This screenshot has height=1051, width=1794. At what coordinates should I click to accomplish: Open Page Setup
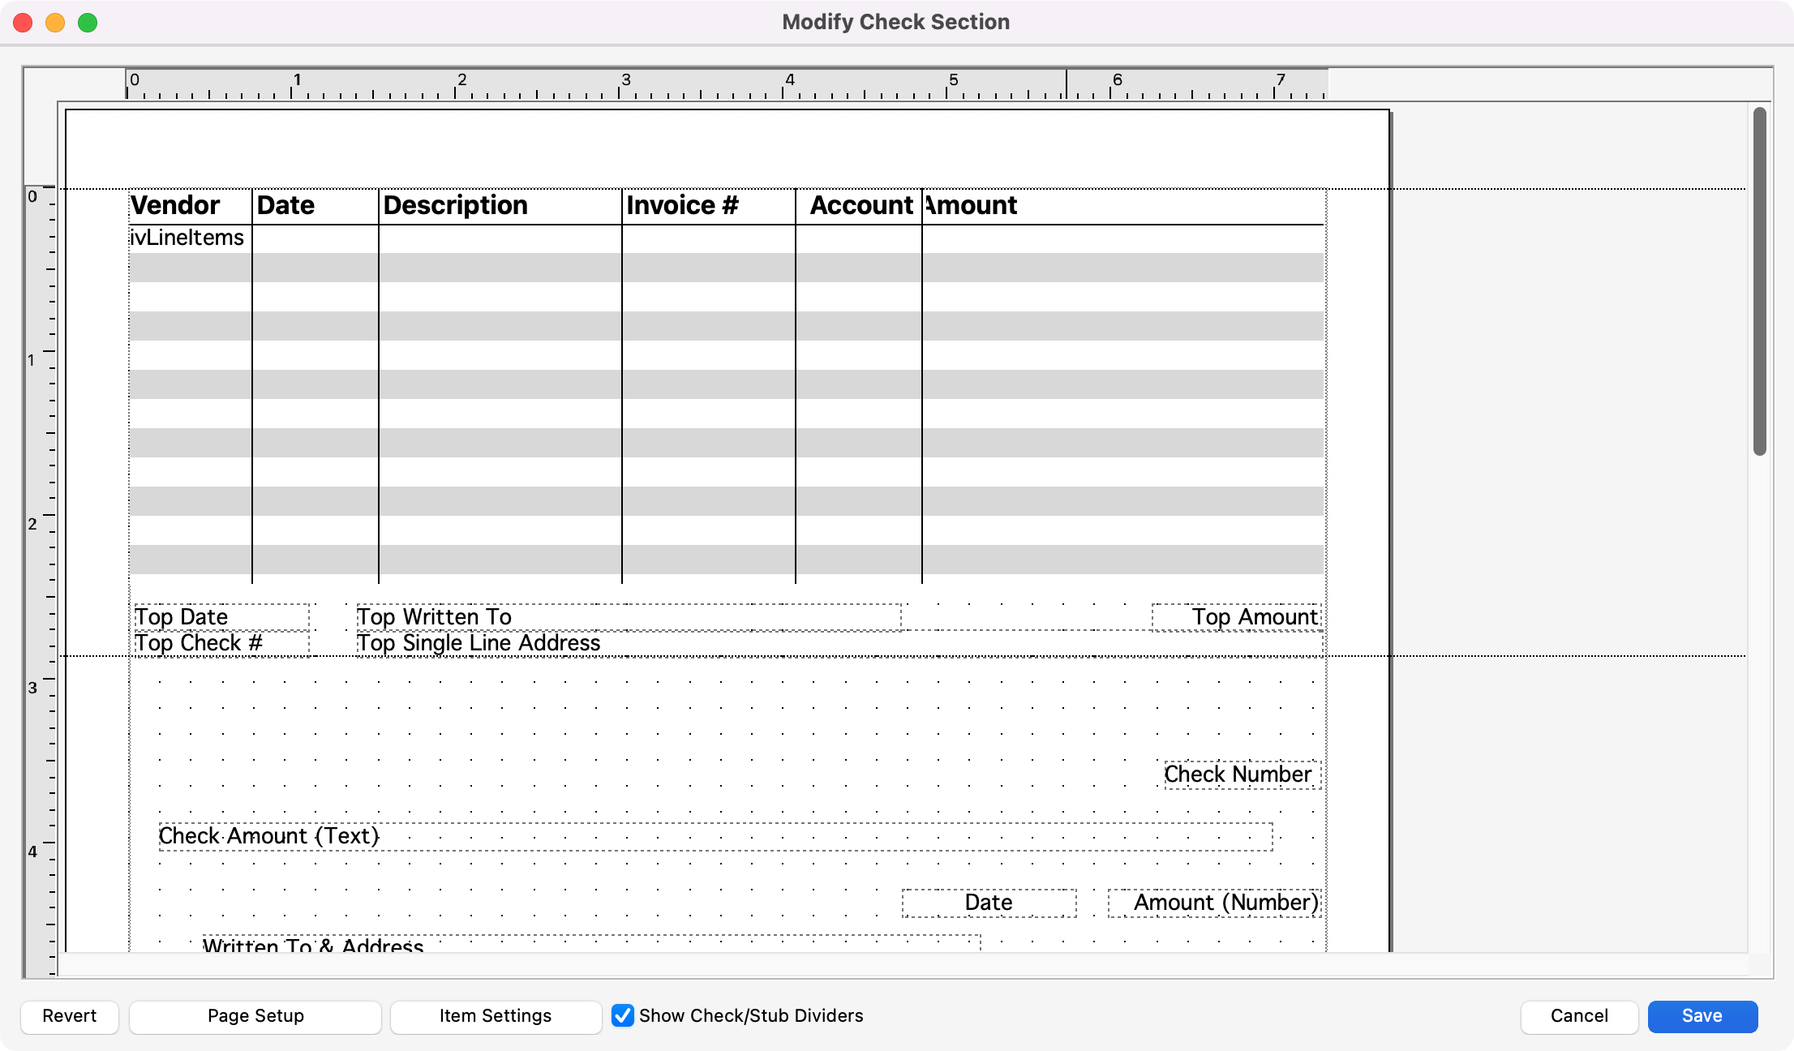(x=255, y=1016)
